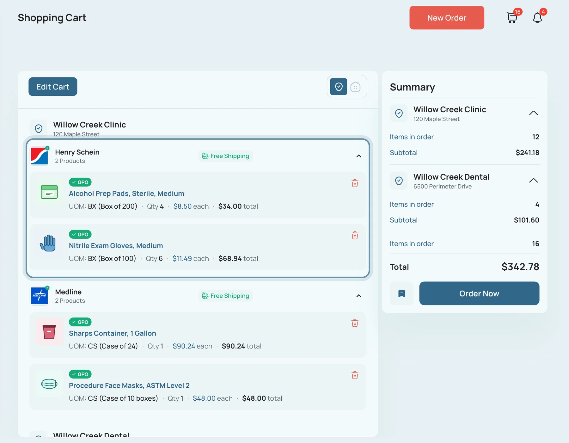Click the $101.60 subtotal value
This screenshot has height=443, width=569.
526,220
